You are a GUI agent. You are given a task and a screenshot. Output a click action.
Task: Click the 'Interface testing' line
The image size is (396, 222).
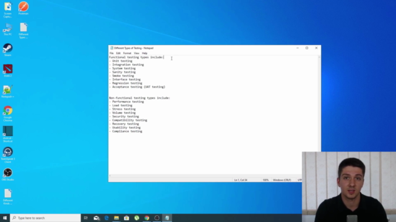coord(125,80)
